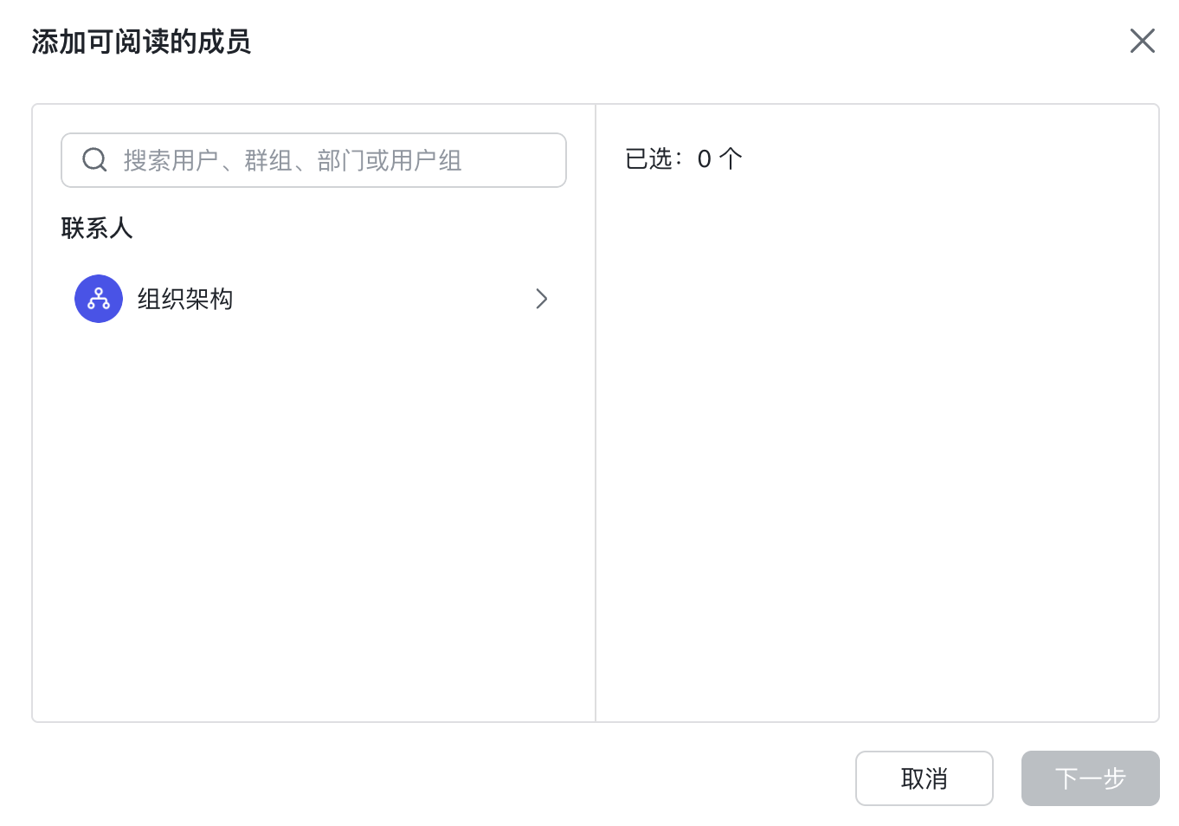Click the right end of search box
This screenshot has height=826, width=1179.
(537, 160)
